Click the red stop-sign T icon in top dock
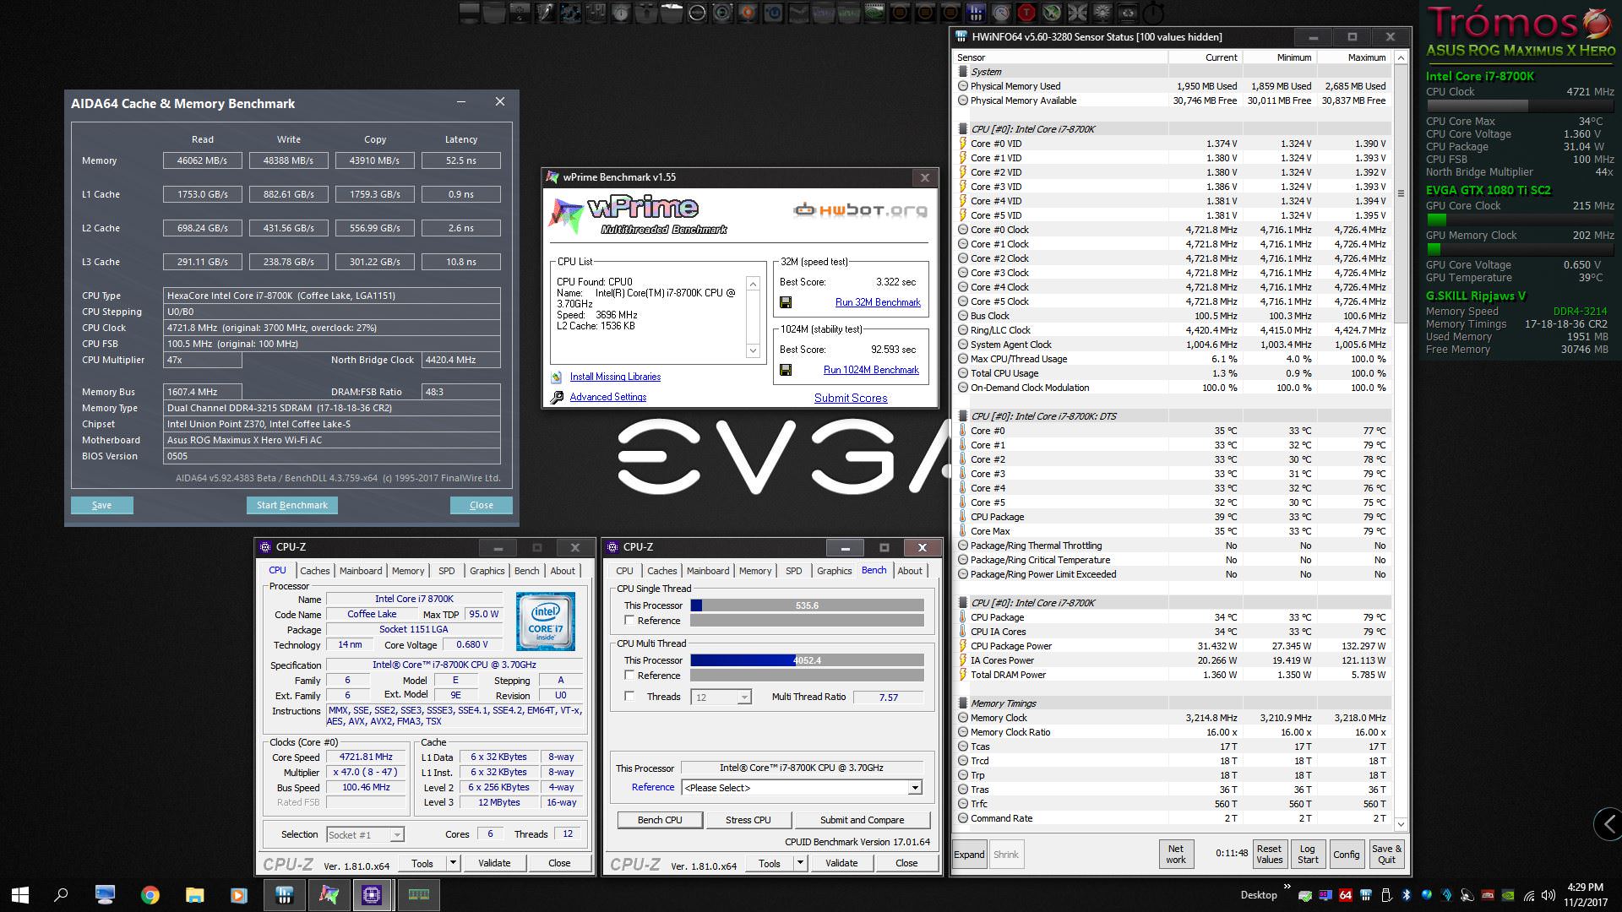 1026,13
